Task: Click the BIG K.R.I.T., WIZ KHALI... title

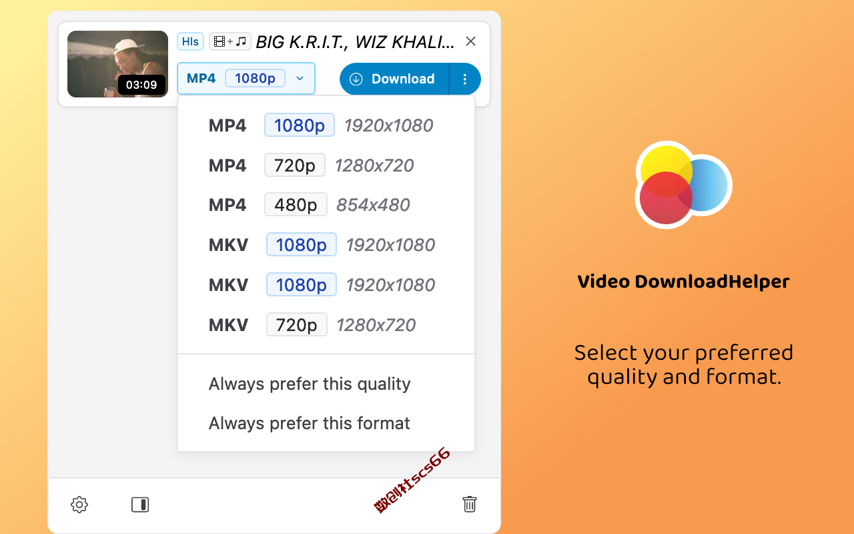Action: 355,42
